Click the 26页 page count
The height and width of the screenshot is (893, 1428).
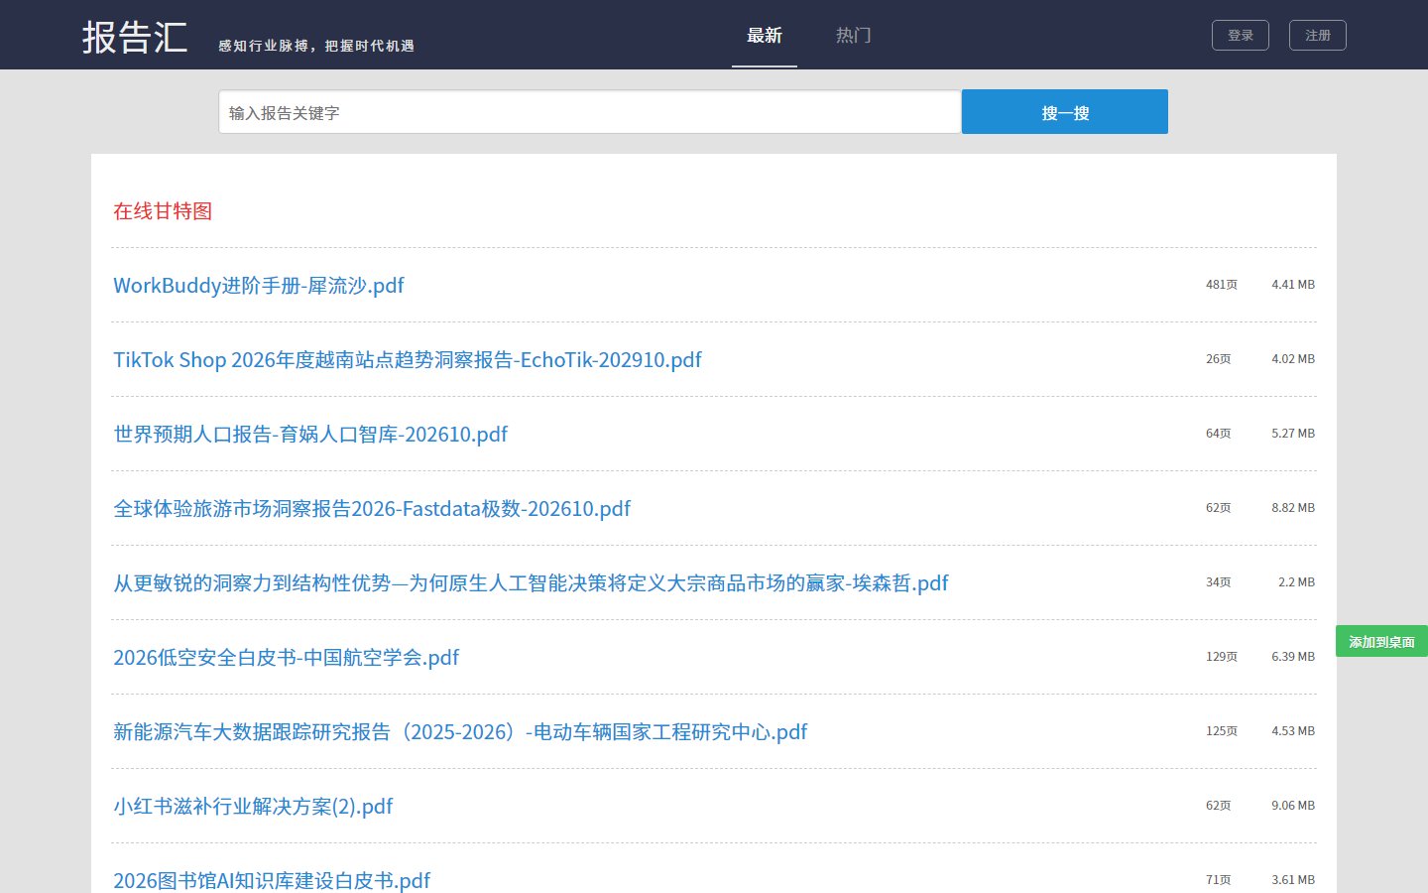pos(1219,359)
